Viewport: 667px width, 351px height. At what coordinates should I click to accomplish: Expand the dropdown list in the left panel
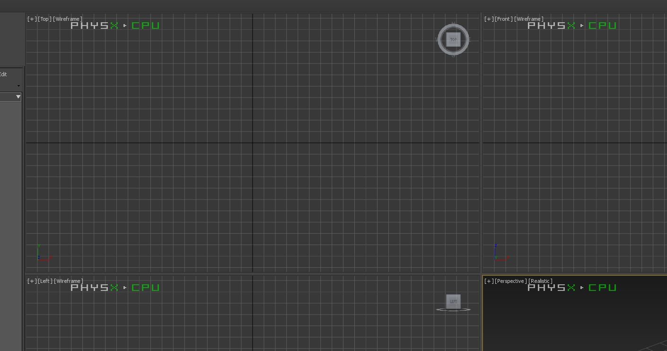coord(18,97)
